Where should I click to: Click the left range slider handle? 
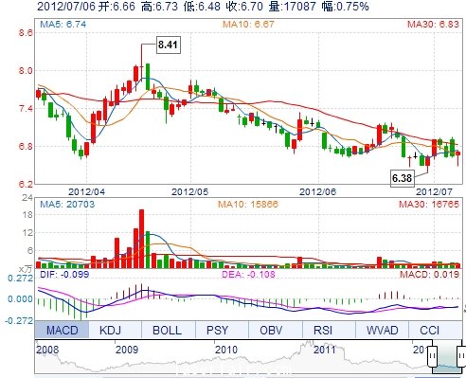click(432, 355)
